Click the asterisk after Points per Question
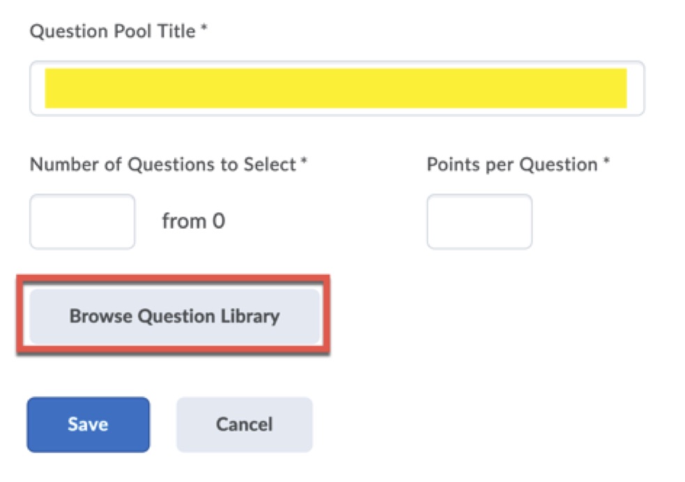Image resolution: width=685 pixels, height=482 pixels. coord(606,163)
